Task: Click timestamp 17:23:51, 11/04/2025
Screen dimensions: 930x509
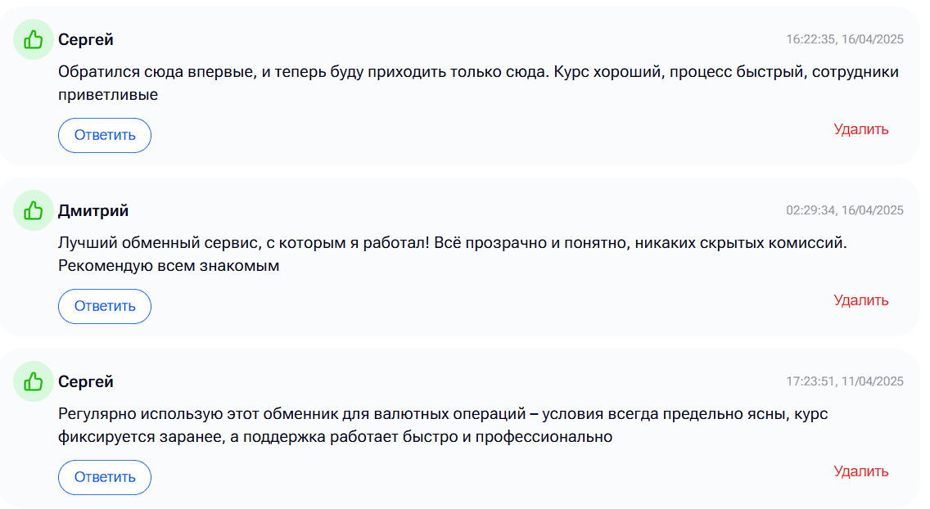Action: 845,381
